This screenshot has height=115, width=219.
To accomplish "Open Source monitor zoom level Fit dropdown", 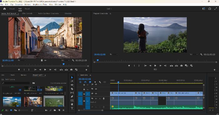I will (22, 60).
